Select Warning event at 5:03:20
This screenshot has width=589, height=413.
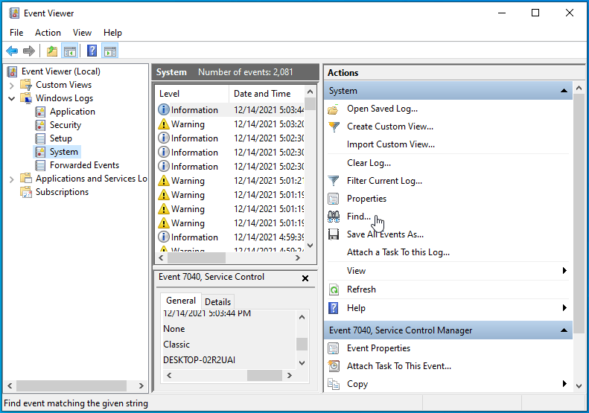(231, 124)
